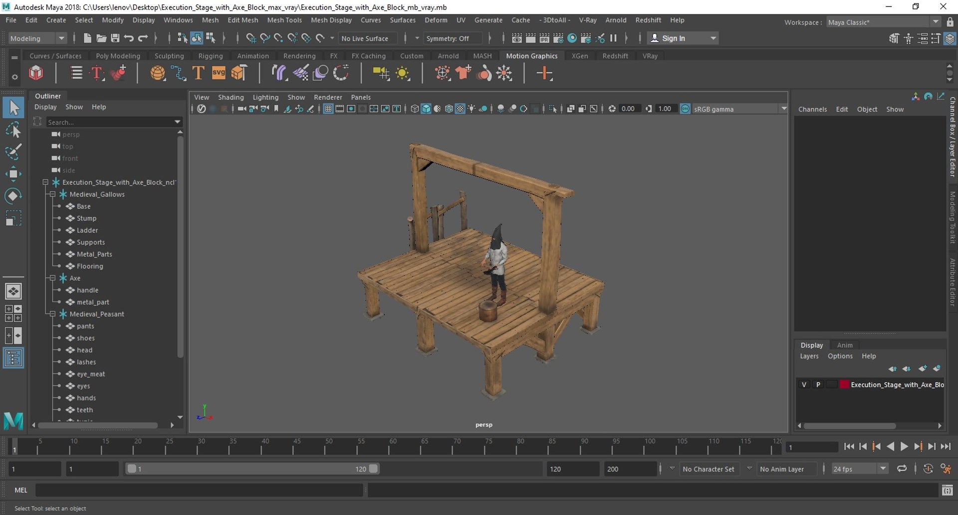Click the pause Viewport 2.0 icon
The image size is (958, 515).
(613, 38)
